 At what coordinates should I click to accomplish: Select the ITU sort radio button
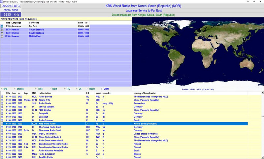tap(65, 89)
